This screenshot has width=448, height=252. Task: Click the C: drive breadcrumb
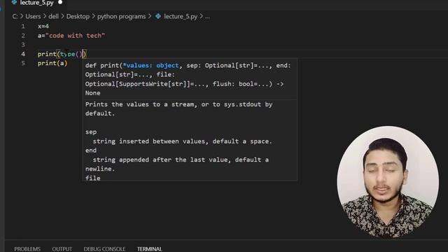tap(15, 17)
